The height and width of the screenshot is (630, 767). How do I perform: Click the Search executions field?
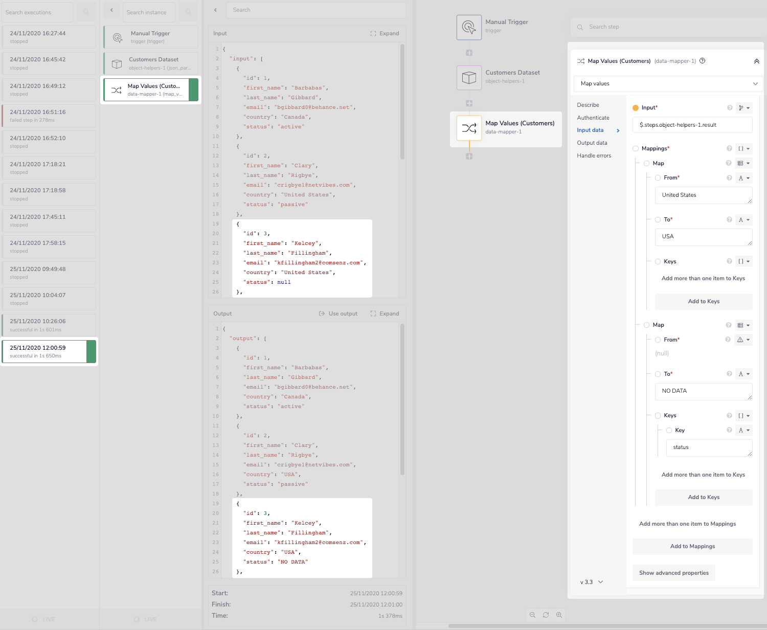coord(37,12)
